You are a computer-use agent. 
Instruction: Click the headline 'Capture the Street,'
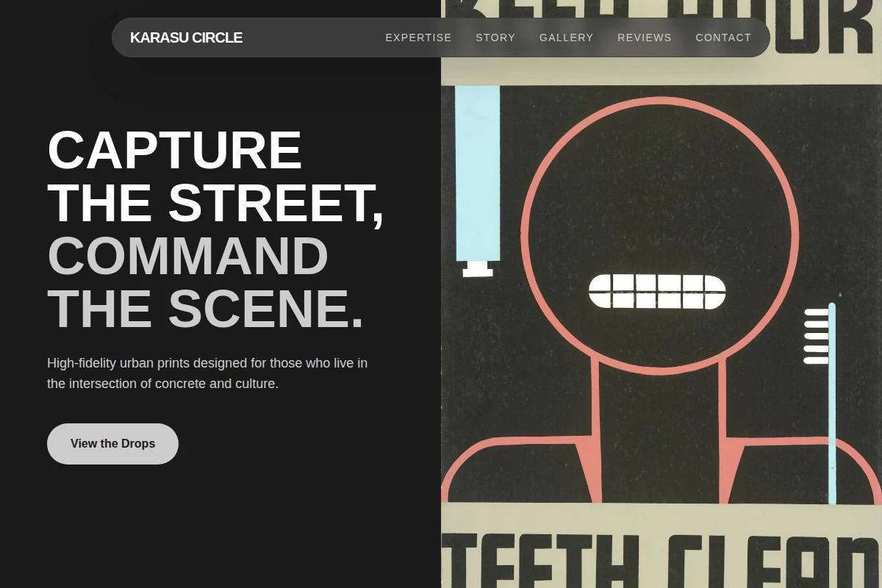pos(215,176)
